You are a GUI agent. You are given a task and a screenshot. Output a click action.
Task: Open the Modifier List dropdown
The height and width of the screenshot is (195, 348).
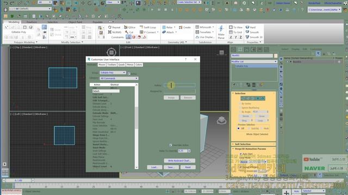click(x=254, y=61)
